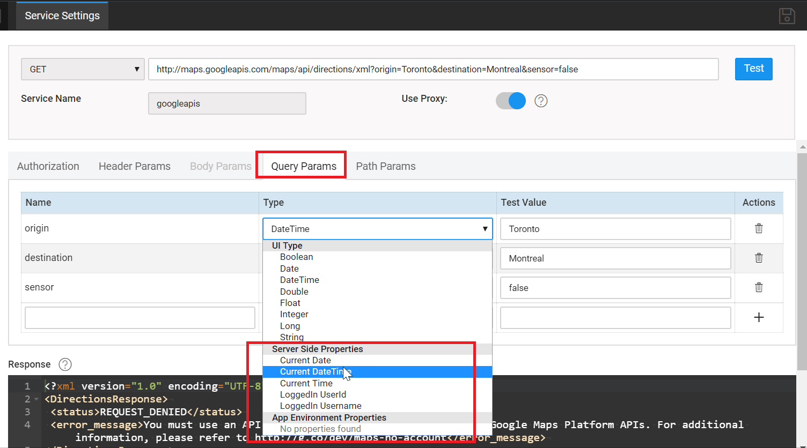The image size is (807, 448).
Task: Click the blue Test button
Action: [x=753, y=69]
